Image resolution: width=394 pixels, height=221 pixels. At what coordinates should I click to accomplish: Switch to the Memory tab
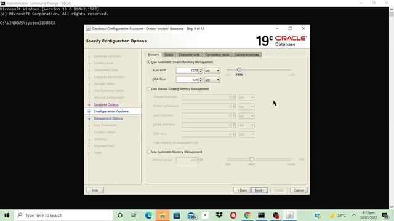[153, 55]
